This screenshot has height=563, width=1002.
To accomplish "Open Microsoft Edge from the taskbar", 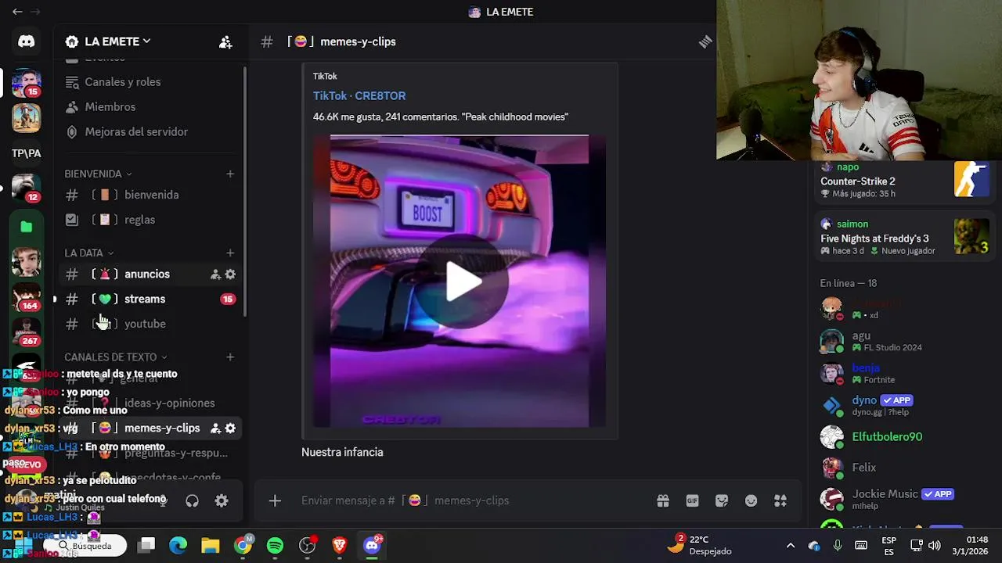I will click(x=178, y=545).
